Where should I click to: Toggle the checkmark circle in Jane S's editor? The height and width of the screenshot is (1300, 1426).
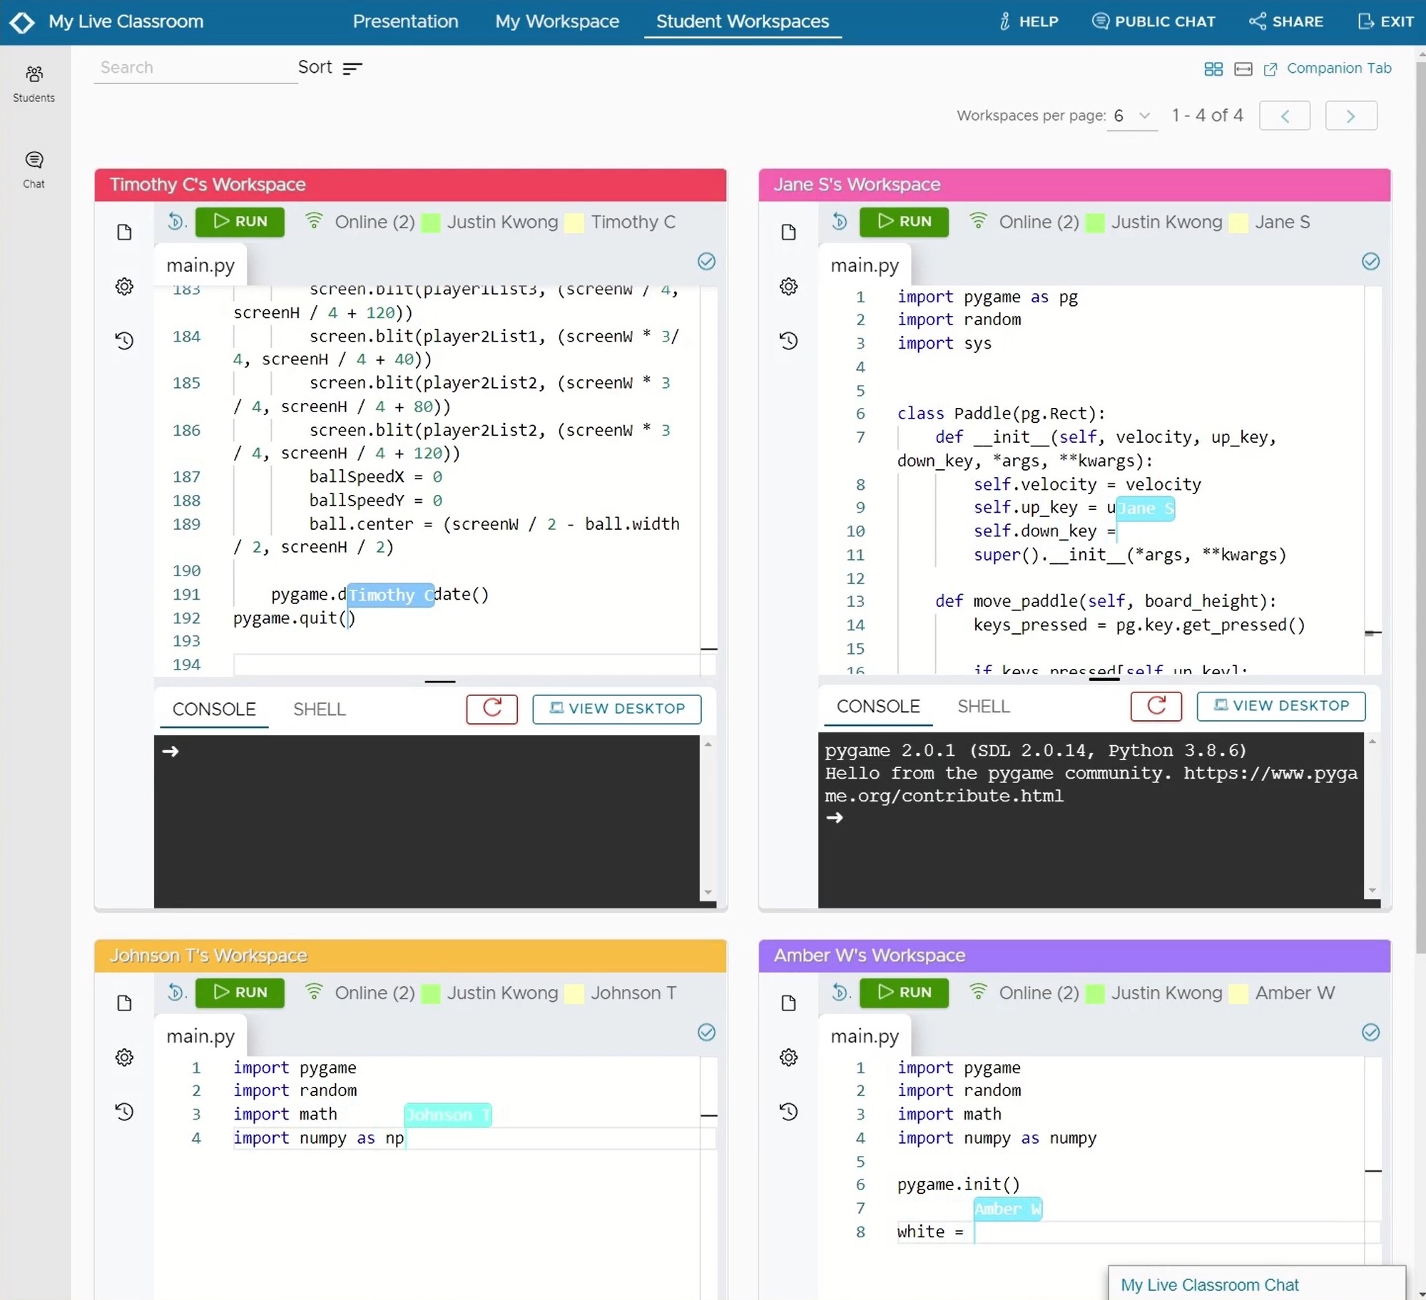click(x=1370, y=262)
